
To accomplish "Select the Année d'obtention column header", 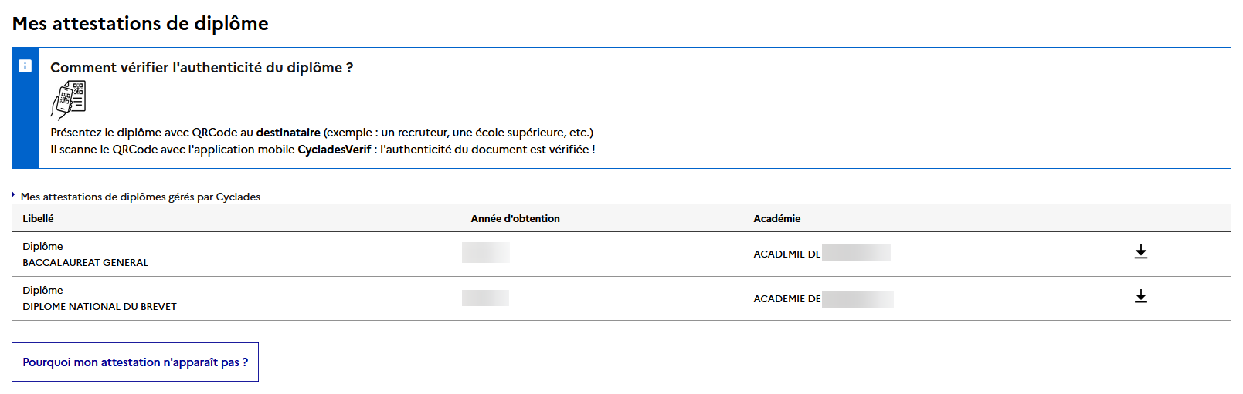I will (x=515, y=219).
